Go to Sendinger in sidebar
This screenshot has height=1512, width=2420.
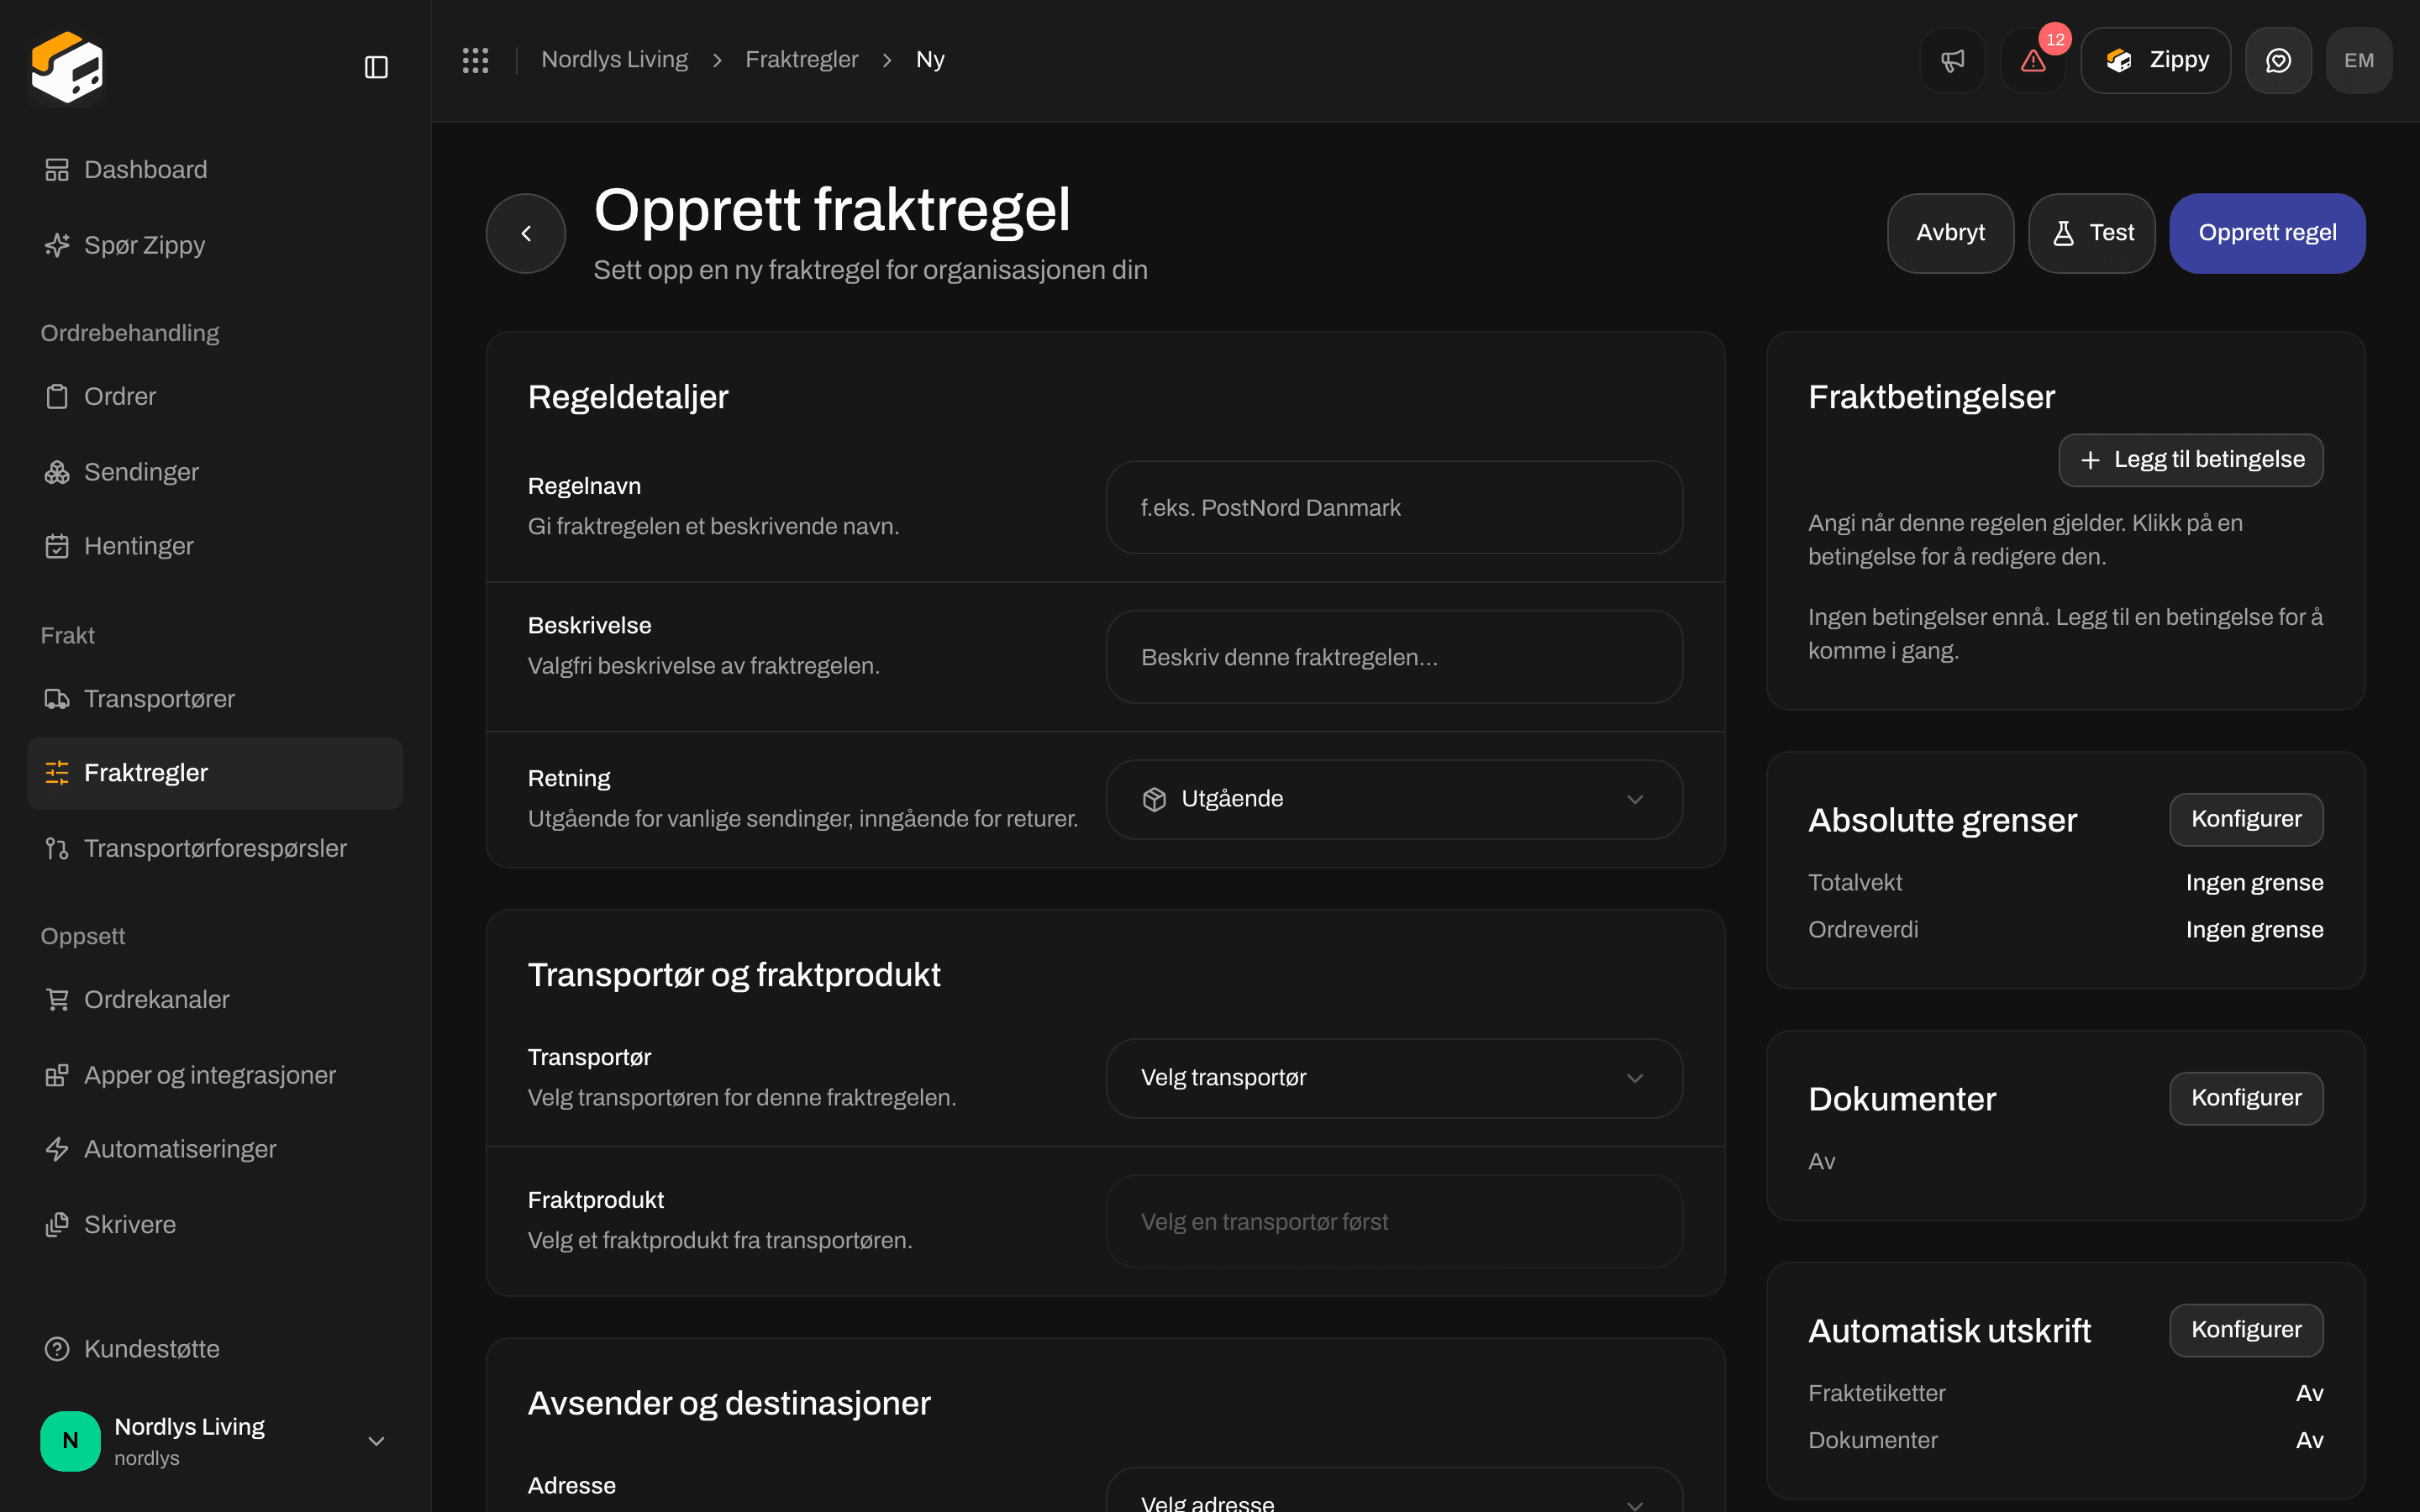(215, 472)
